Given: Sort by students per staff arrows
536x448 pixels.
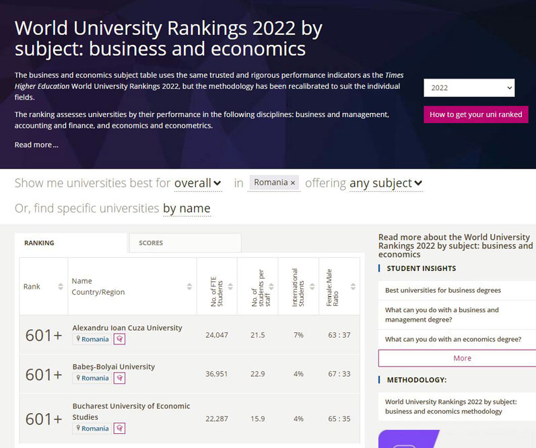Looking at the screenshot, I should click(x=271, y=287).
